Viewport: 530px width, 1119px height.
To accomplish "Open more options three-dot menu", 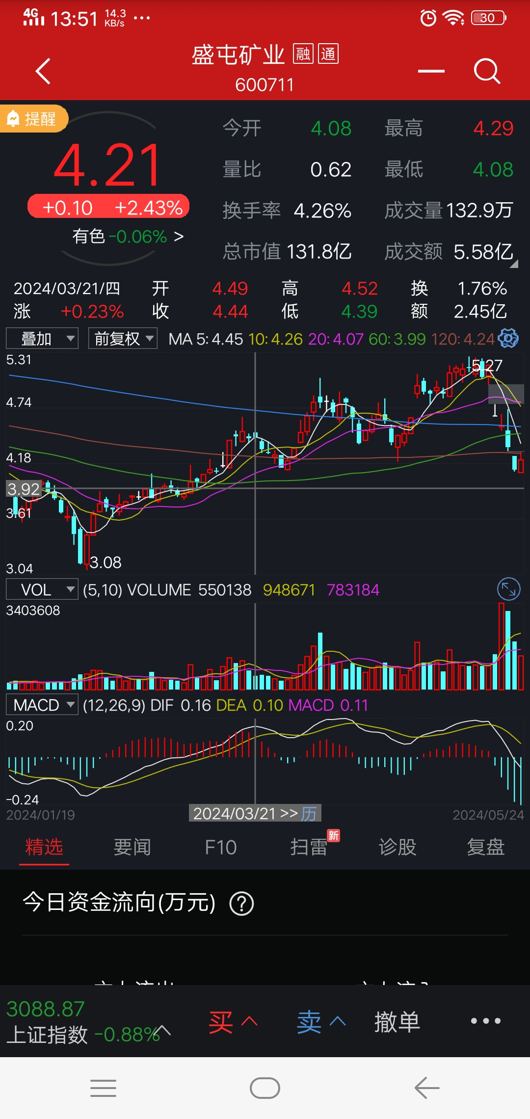I will [x=486, y=1021].
